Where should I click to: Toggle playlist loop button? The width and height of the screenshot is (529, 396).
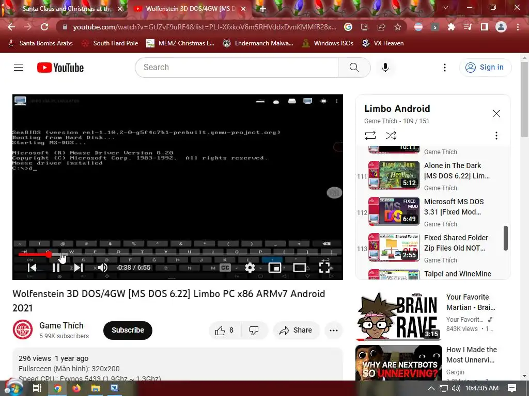coord(370,136)
